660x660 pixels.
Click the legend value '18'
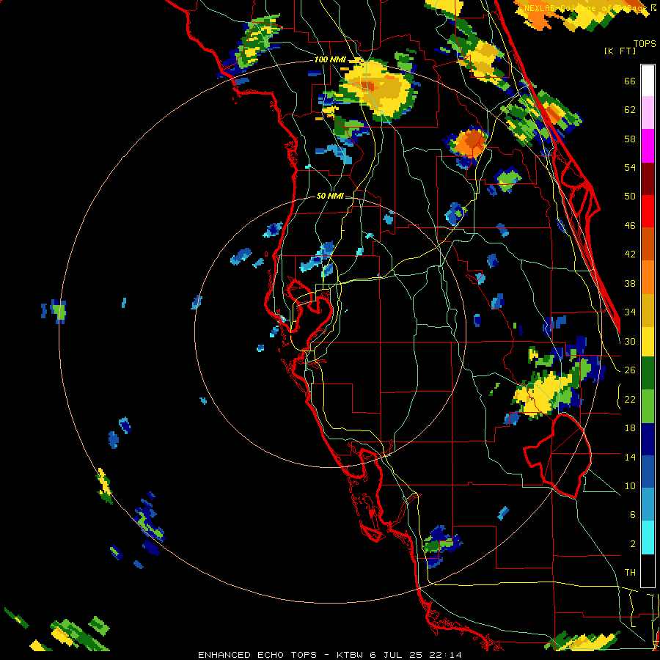click(630, 428)
